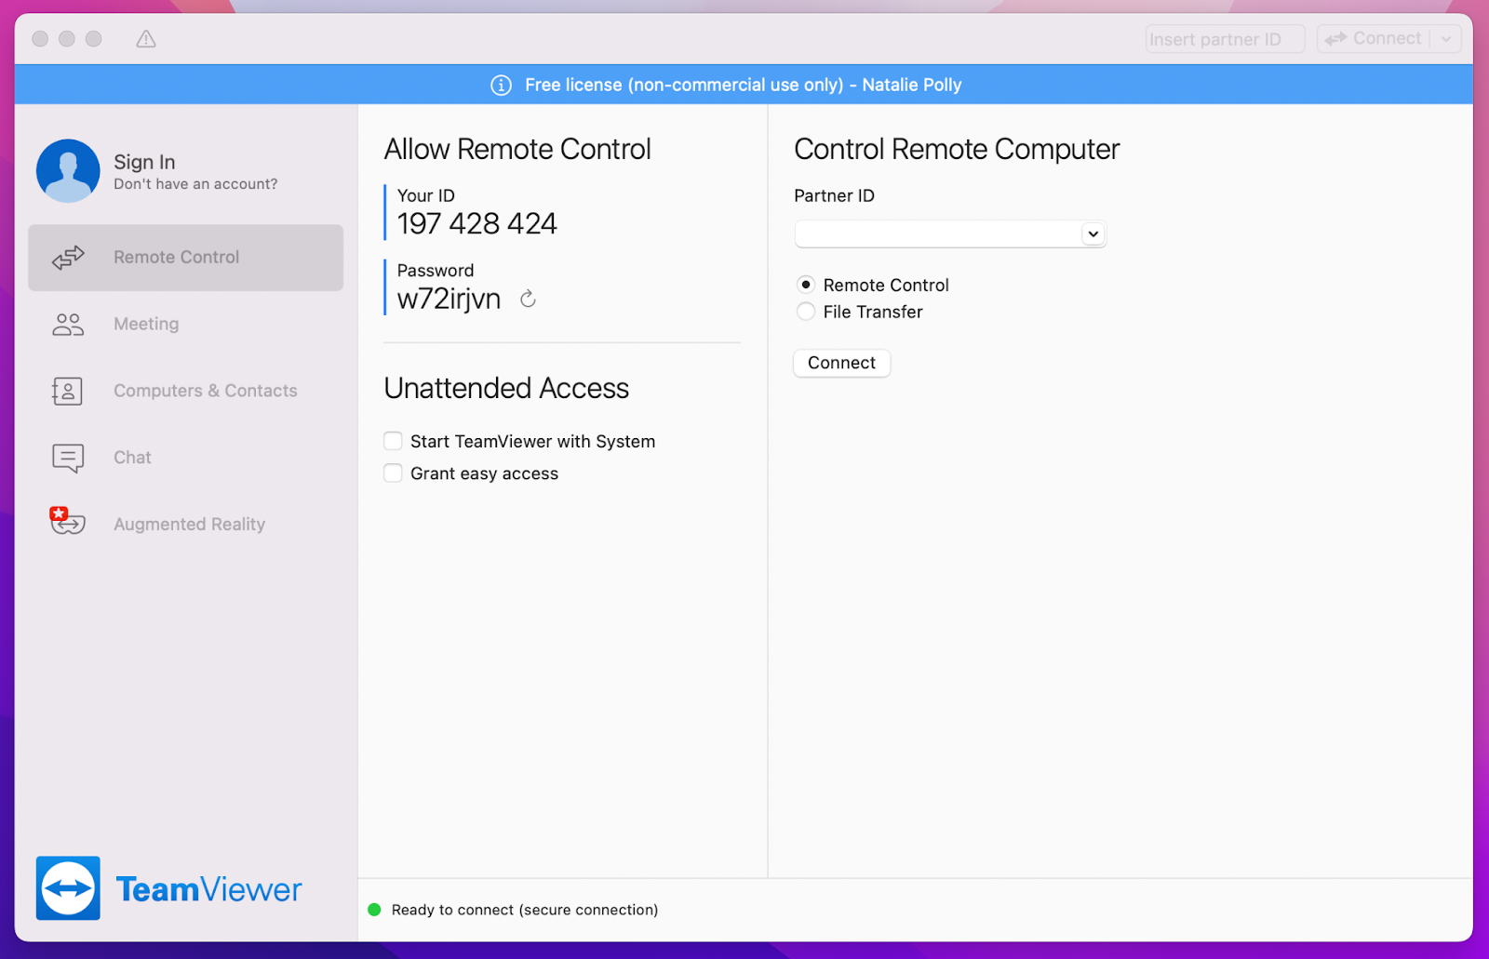This screenshot has height=959, width=1489.
Task: Click the TeamViewer logo icon
Action: pos(68,888)
